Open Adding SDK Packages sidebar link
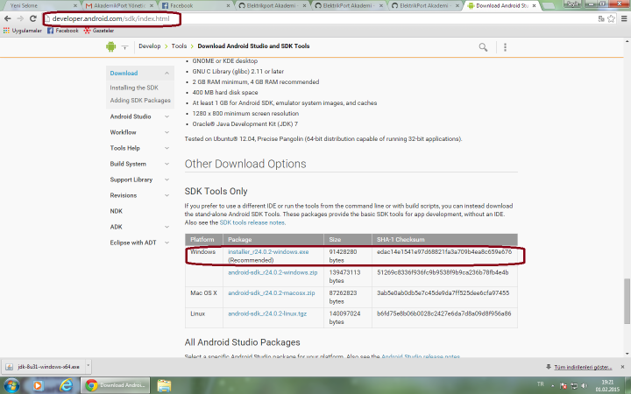631x394 pixels. [x=140, y=101]
